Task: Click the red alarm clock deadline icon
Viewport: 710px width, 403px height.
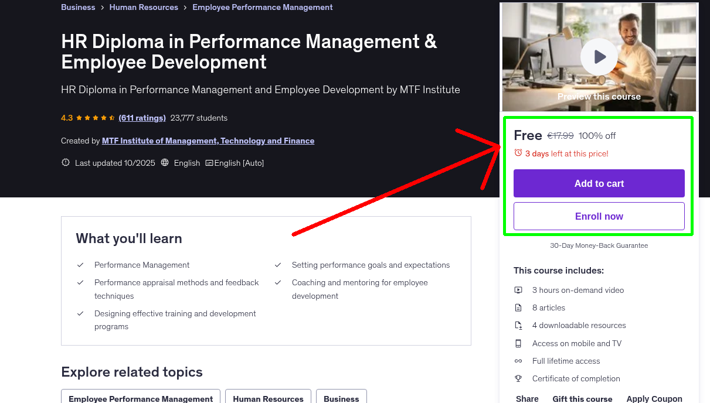Action: (x=518, y=152)
